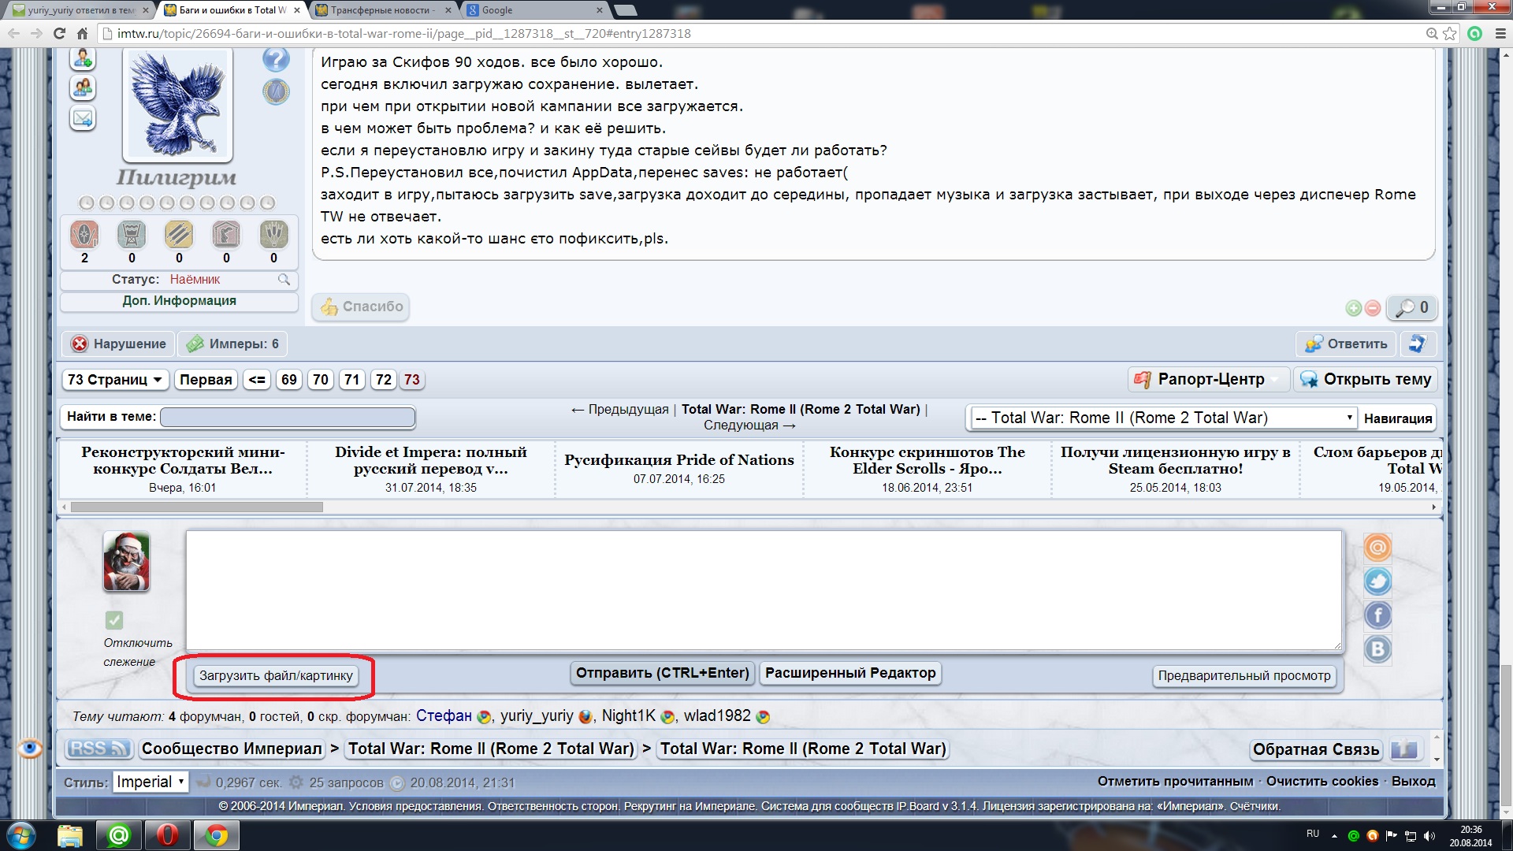Click the Нарушение report button

pos(118,344)
